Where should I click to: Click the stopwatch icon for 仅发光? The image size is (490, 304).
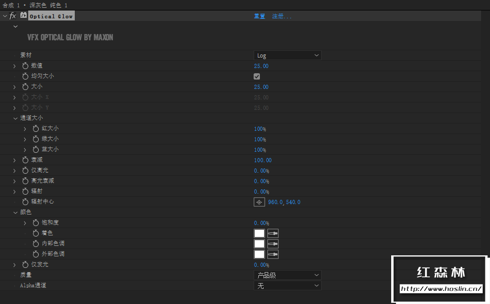point(25,264)
